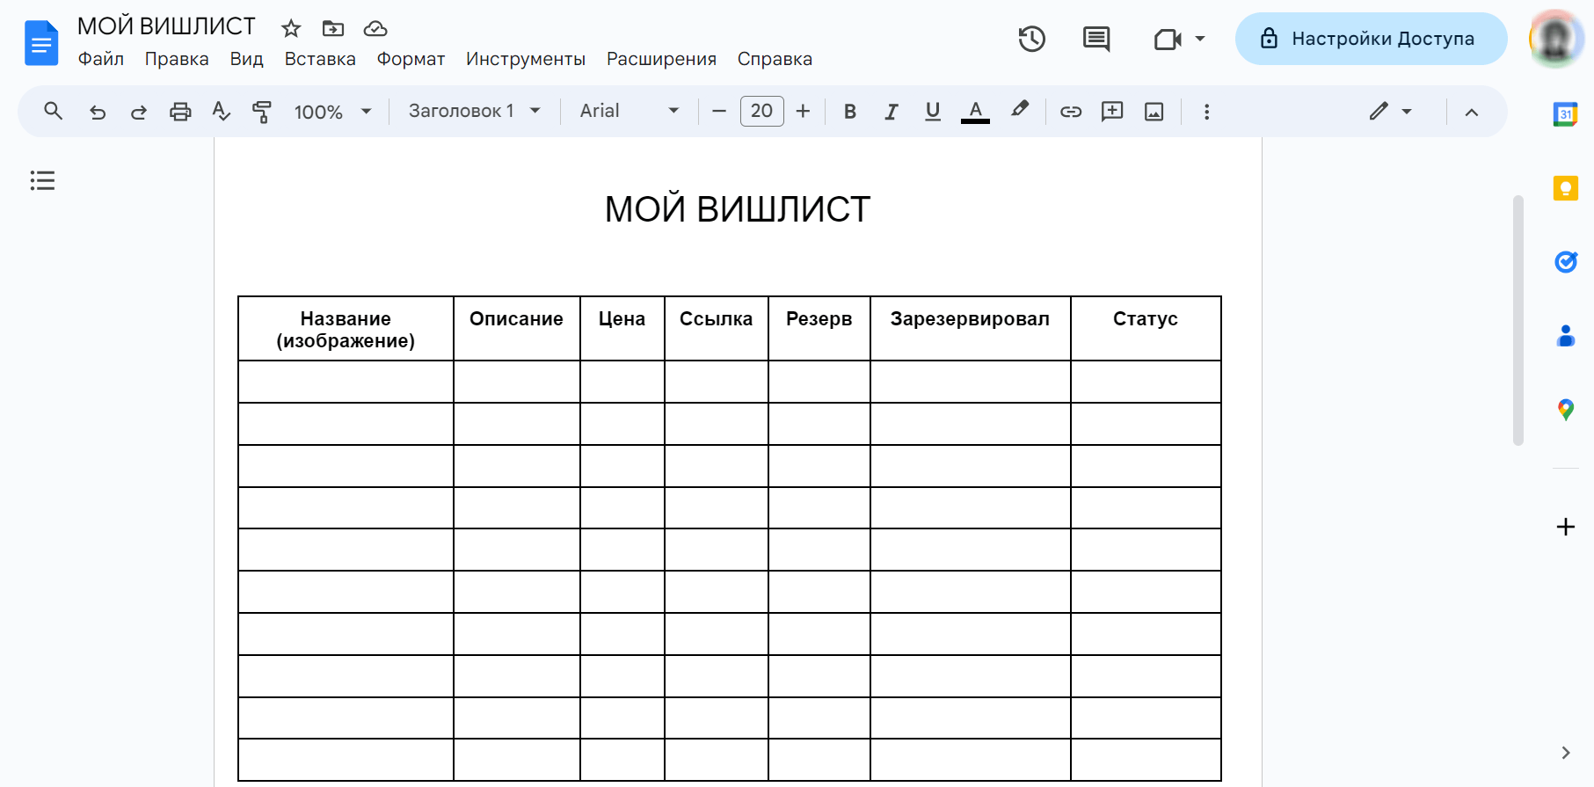The height and width of the screenshot is (787, 1594).
Task: Open the Правка menu
Action: [177, 59]
